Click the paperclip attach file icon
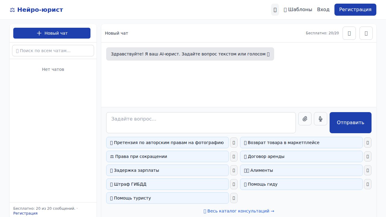 (305, 119)
